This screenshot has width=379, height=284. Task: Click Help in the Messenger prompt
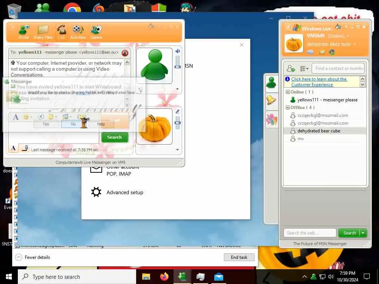click(x=101, y=124)
